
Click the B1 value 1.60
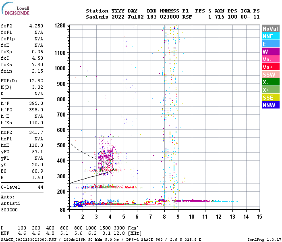click(x=37, y=178)
